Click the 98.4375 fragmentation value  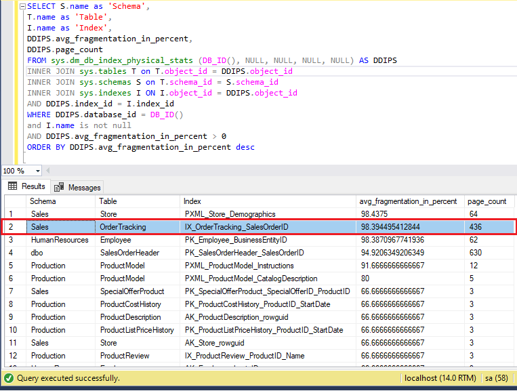coord(410,214)
